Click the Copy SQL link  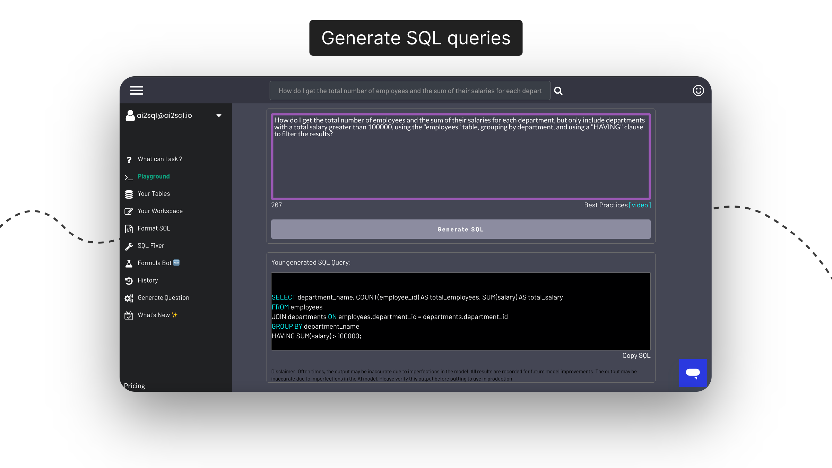[x=635, y=355]
